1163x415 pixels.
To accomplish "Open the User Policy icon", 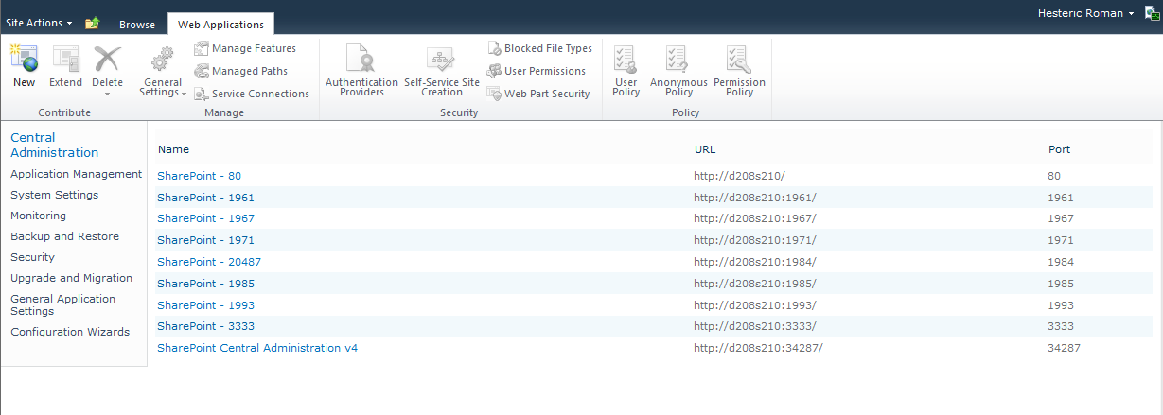I will [626, 60].
